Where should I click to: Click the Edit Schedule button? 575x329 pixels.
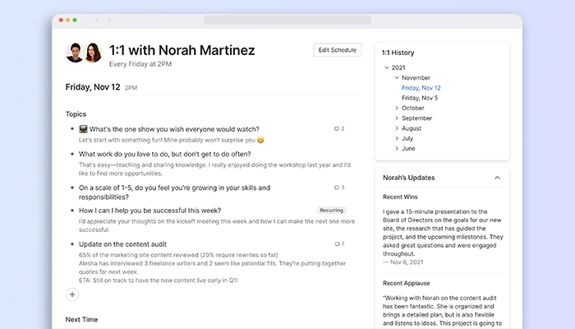[337, 50]
